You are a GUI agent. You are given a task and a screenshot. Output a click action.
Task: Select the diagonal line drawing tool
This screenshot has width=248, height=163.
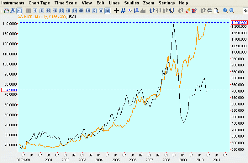(x=172, y=11)
